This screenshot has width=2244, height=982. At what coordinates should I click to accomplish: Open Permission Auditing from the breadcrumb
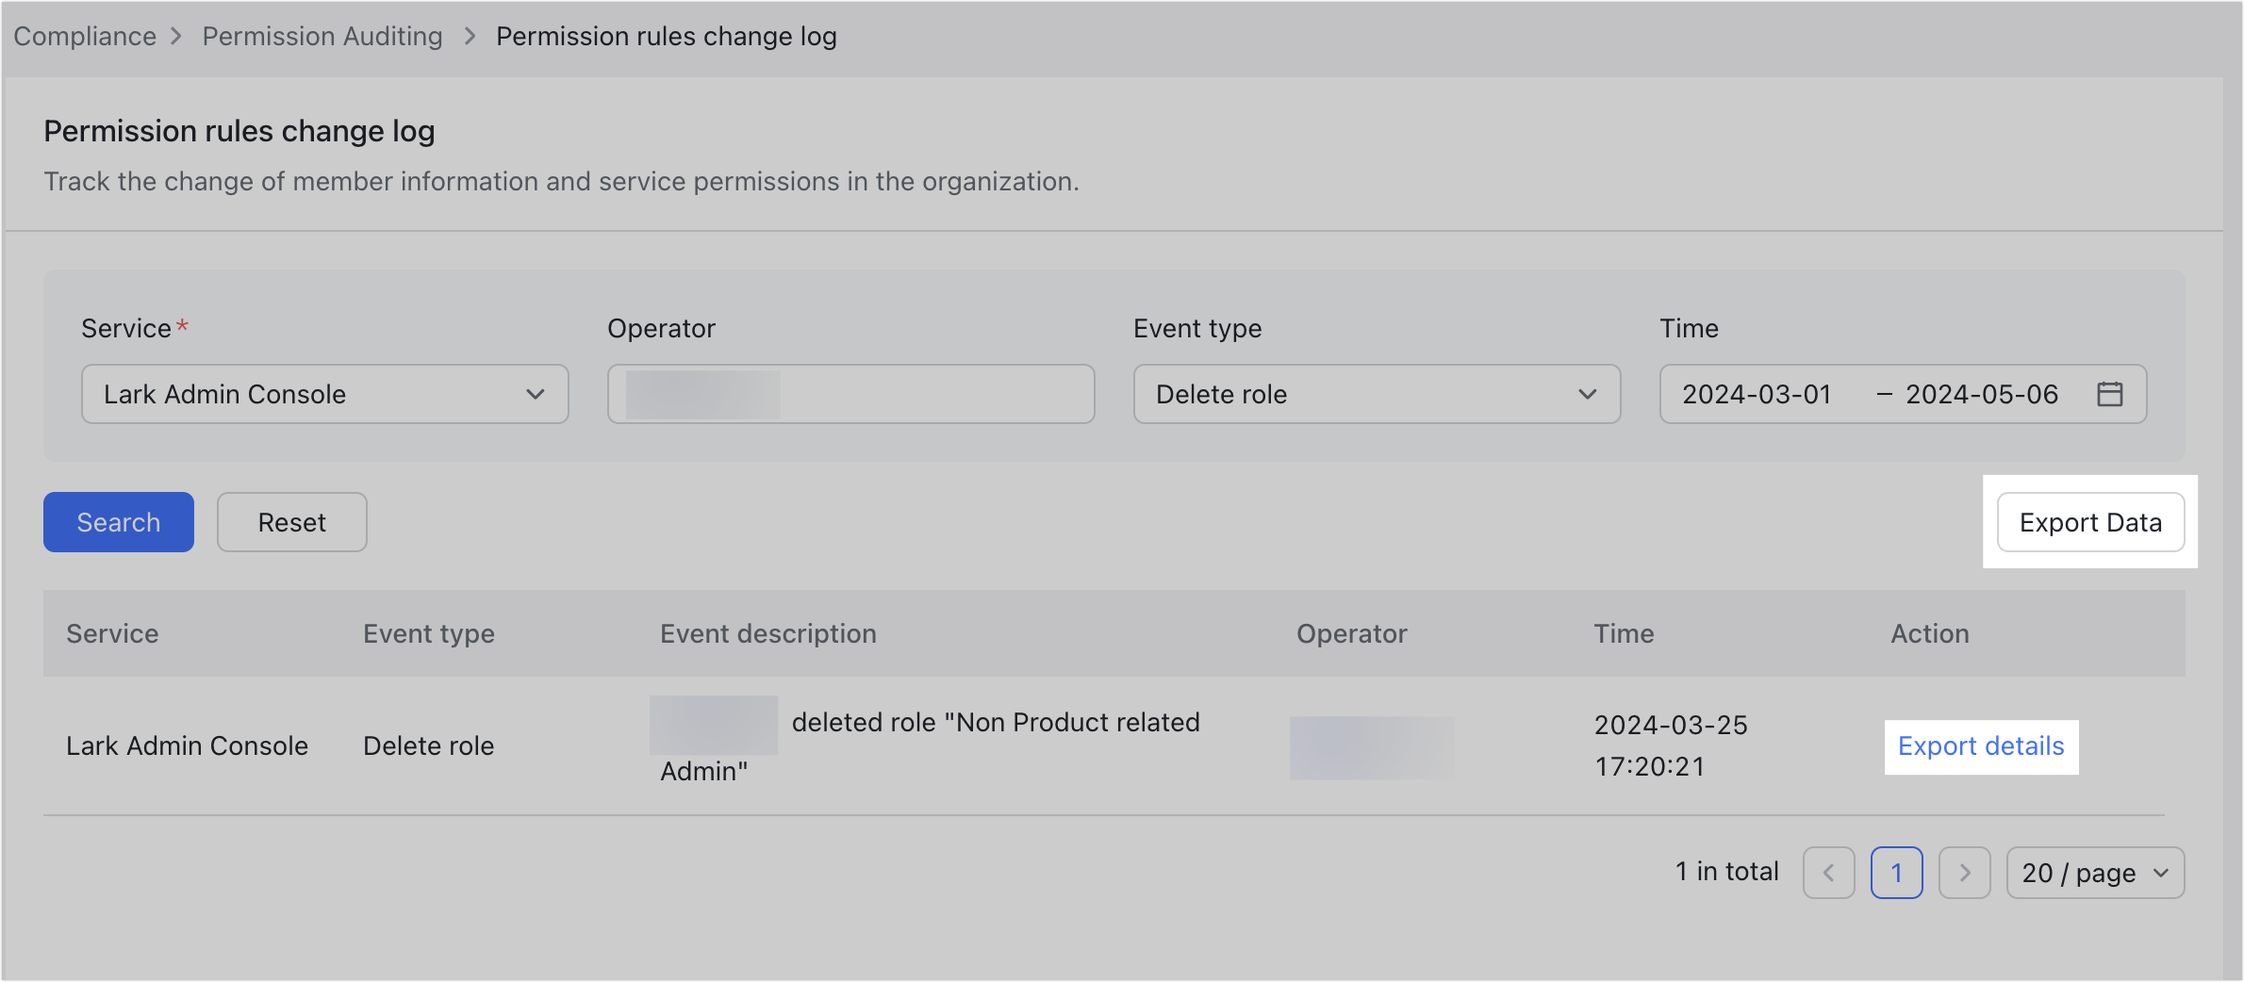[x=322, y=36]
